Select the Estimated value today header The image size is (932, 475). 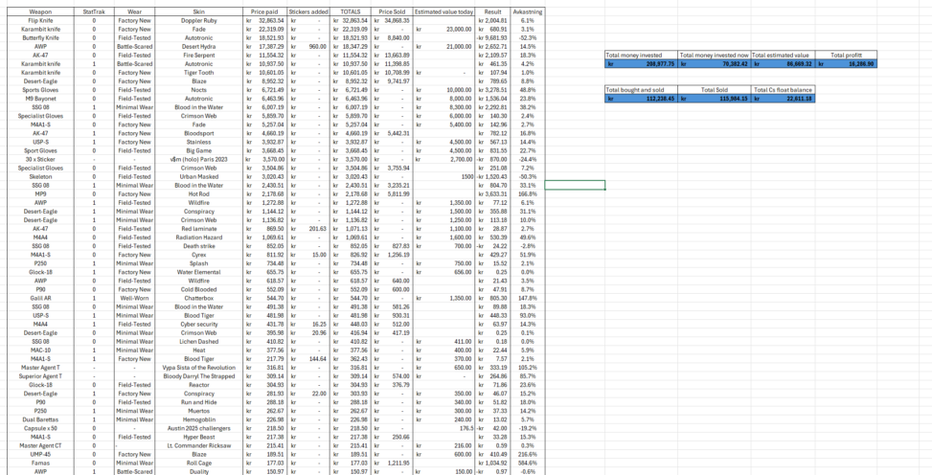click(444, 11)
